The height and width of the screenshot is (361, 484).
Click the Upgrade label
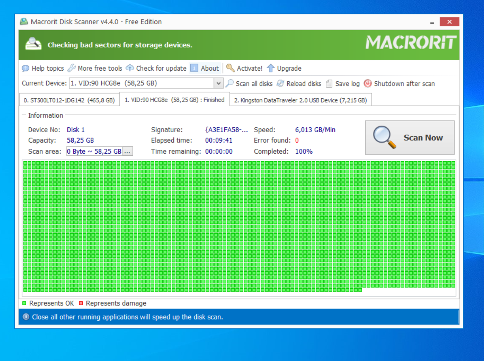(289, 68)
